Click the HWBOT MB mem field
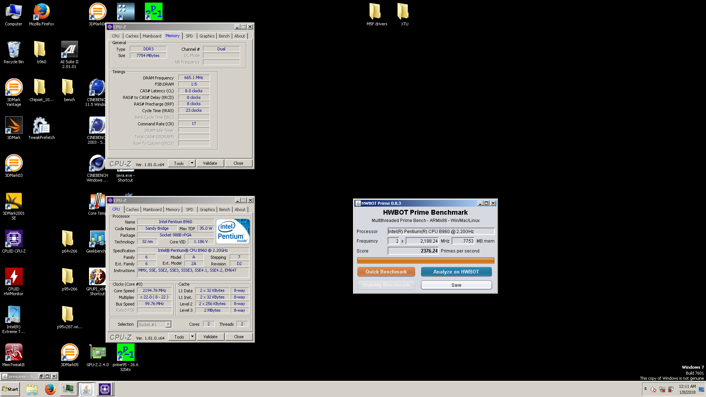 pyautogui.click(x=463, y=241)
